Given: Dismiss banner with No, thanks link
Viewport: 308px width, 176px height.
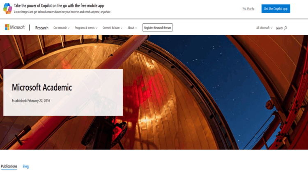Looking at the screenshot, I should 248,9.
